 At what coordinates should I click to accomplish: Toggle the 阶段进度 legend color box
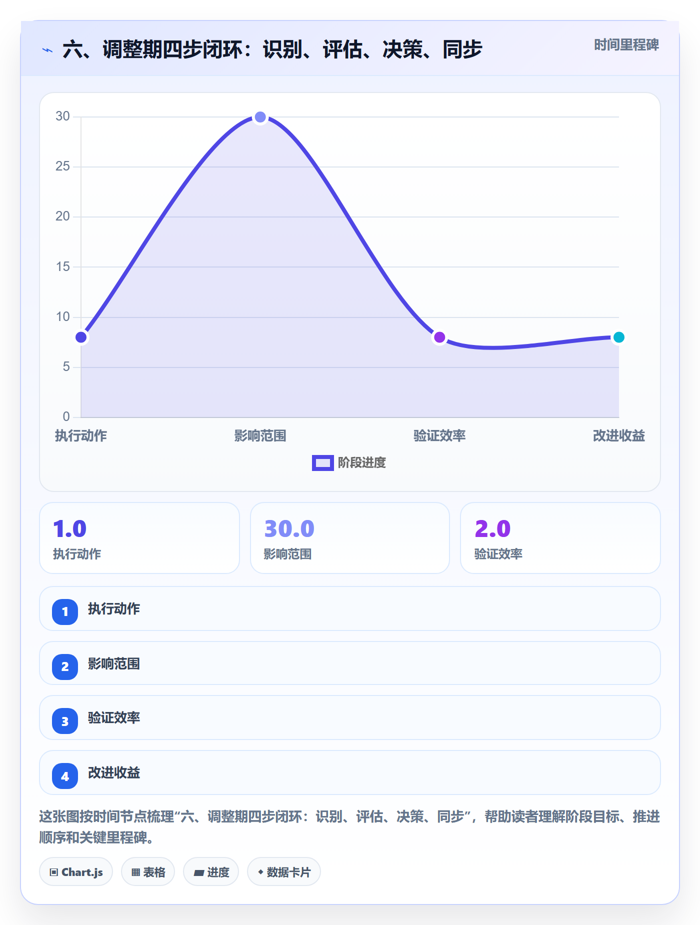pos(322,463)
